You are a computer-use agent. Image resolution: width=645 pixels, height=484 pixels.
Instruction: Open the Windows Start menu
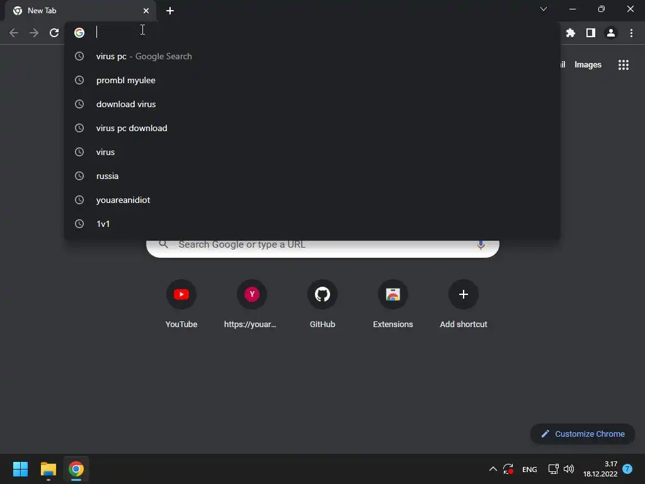pos(20,469)
